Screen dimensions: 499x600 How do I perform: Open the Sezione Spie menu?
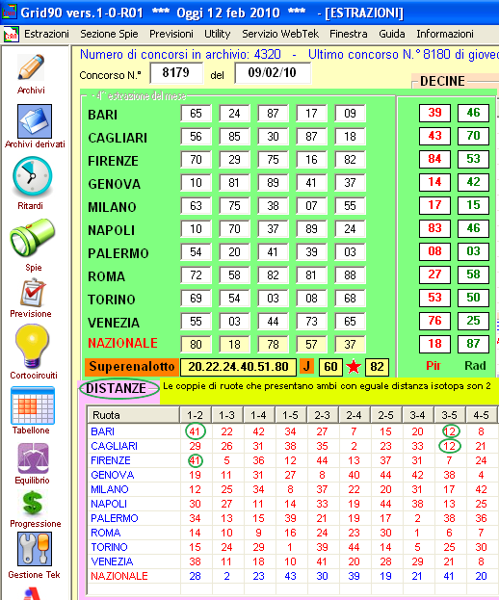pyautogui.click(x=109, y=34)
